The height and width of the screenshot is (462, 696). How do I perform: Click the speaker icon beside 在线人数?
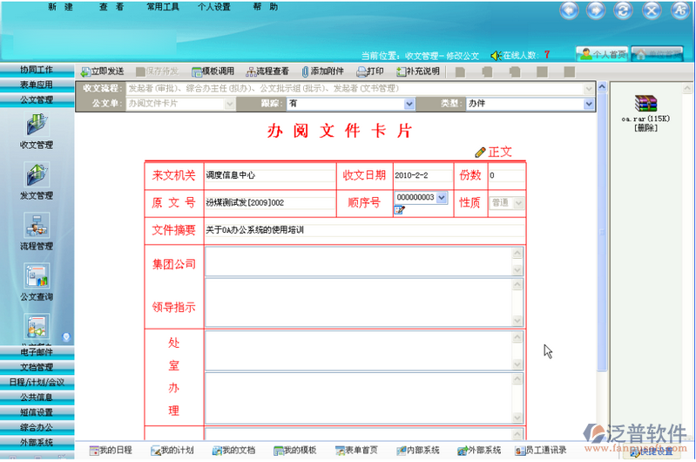[496, 56]
